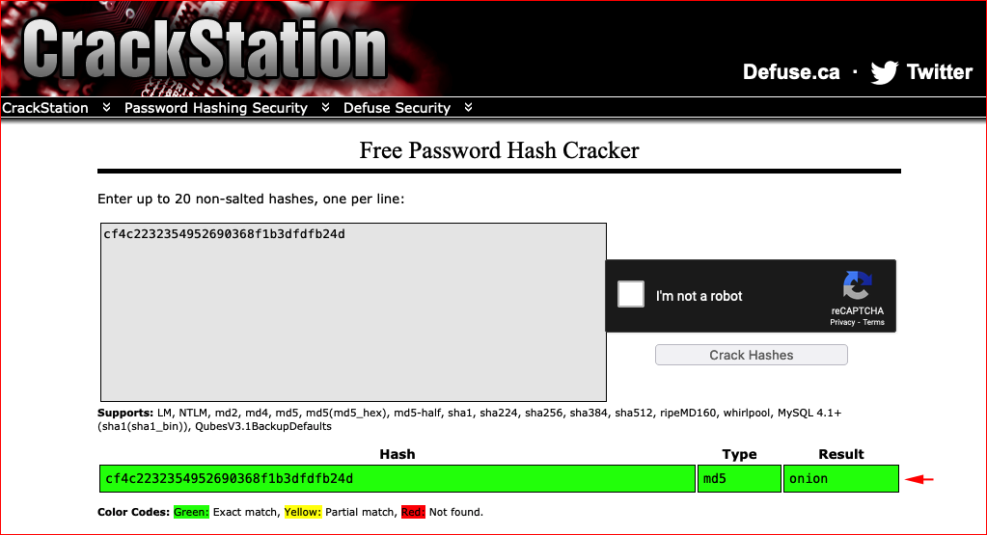Click the Hash column header
The width and height of the screenshot is (987, 535).
pyautogui.click(x=398, y=454)
